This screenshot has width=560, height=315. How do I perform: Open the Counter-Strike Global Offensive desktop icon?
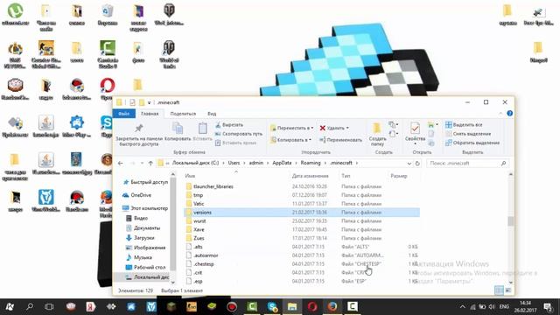click(46, 54)
